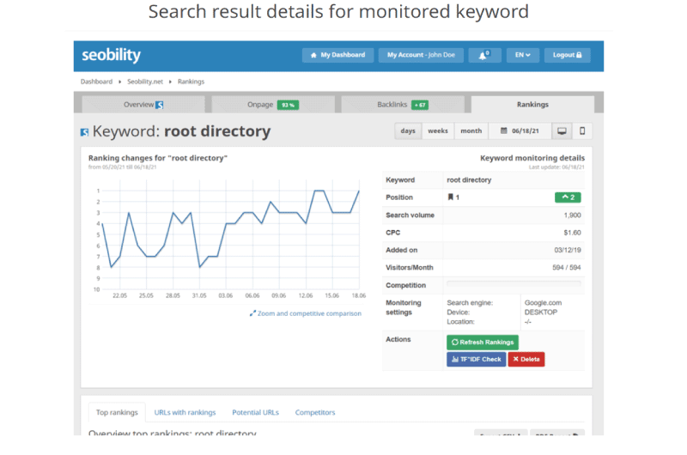Screen dimensions: 687x455
Task: Click the CPC value $1.60
Action: click(x=572, y=233)
